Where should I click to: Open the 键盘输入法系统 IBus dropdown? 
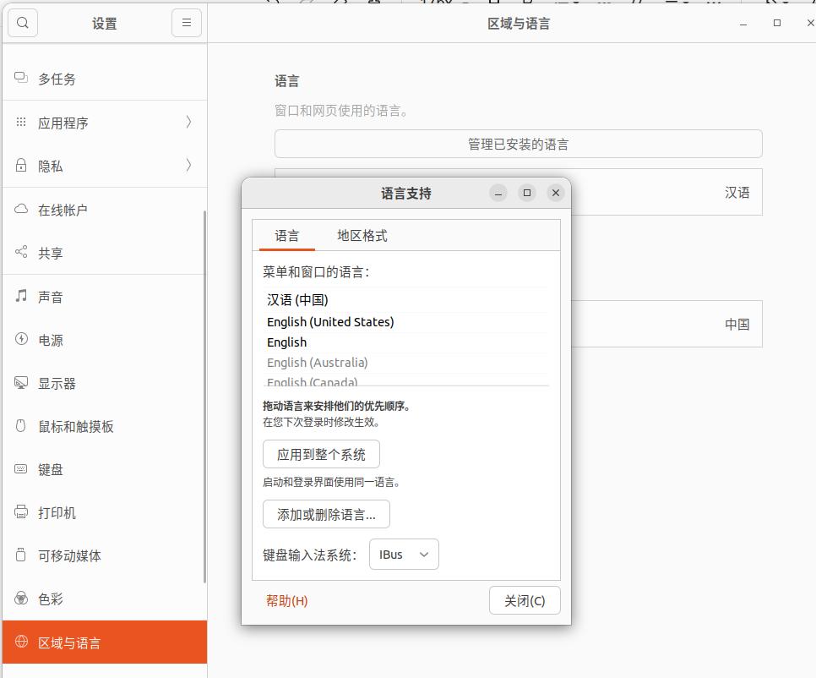pyautogui.click(x=404, y=554)
